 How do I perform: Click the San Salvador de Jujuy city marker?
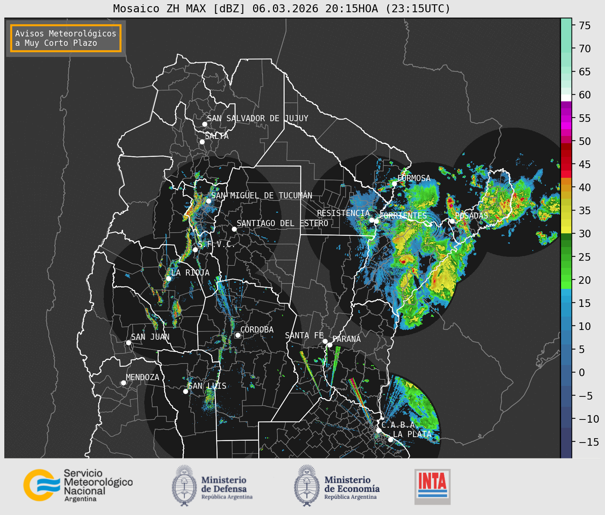(x=205, y=124)
